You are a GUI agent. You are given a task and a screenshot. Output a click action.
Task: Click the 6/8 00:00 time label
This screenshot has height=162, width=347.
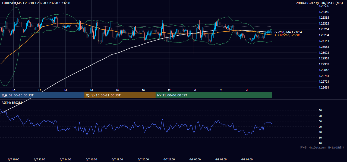(195, 160)
